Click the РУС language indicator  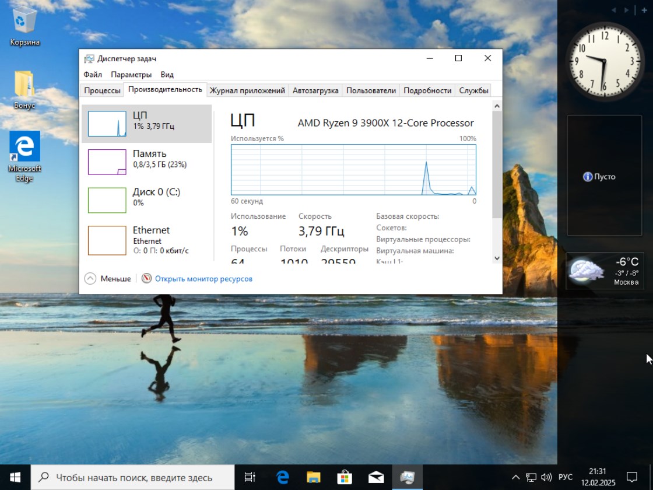point(566,477)
